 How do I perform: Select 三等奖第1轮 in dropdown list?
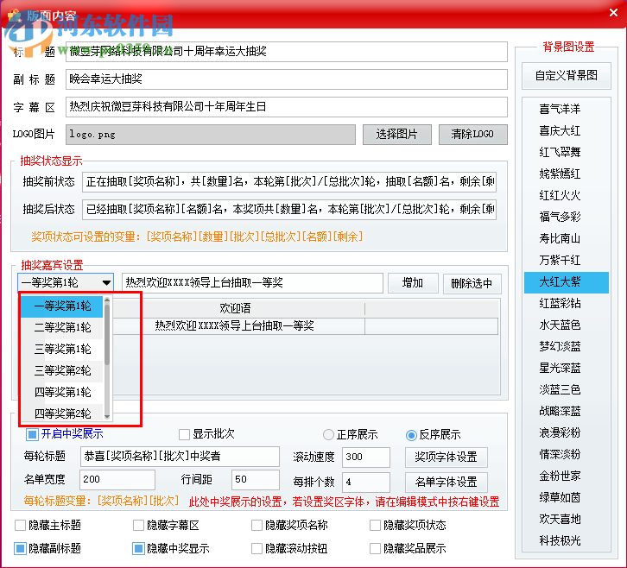[x=62, y=350]
